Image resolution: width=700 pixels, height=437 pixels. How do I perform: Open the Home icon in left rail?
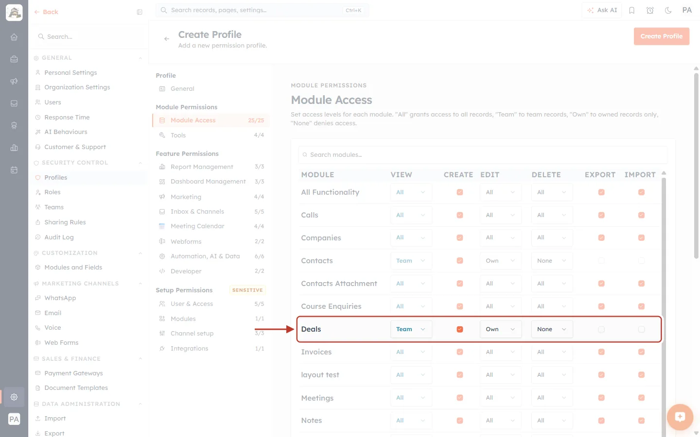tap(14, 37)
